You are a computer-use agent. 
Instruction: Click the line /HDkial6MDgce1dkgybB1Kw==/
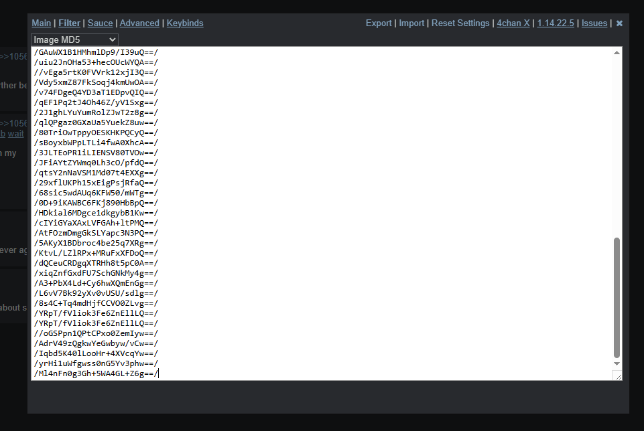(x=96, y=213)
